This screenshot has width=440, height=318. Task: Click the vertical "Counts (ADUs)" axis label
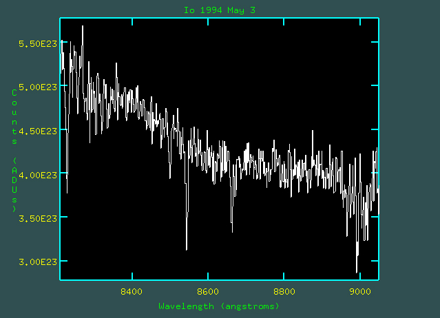(14, 151)
